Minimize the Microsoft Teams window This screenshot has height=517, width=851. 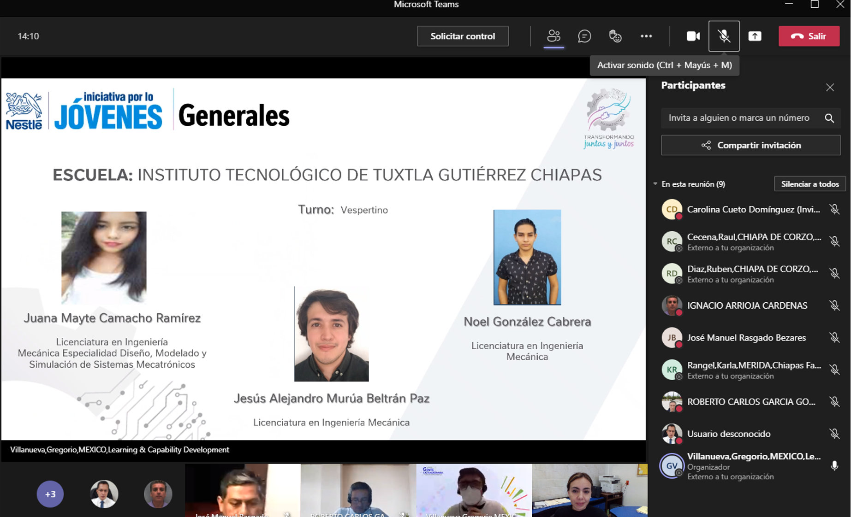click(x=789, y=5)
